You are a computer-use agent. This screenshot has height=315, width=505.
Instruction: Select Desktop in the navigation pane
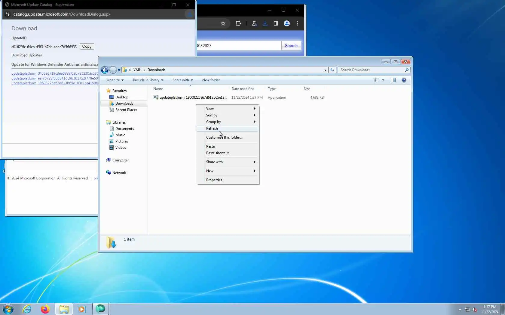122,97
